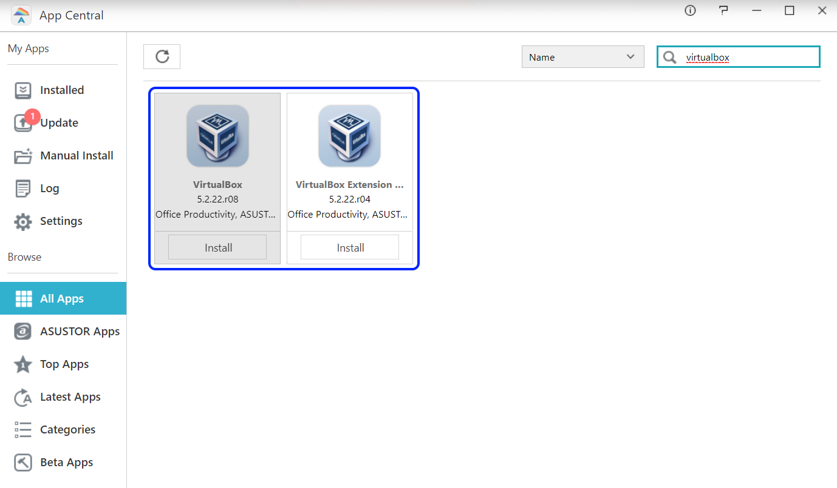Image resolution: width=837 pixels, height=488 pixels.
Task: Open the Log page
Action: tap(63, 189)
